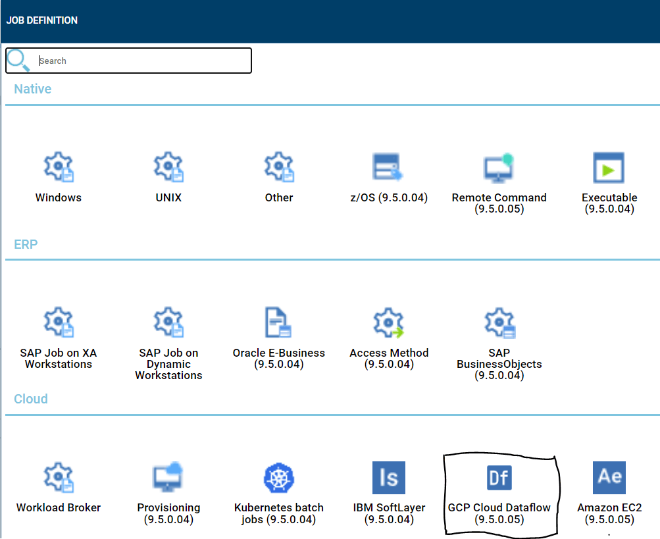The image size is (660, 539).
Task: Open the SAP BusinessObjects job type
Action: point(498,322)
